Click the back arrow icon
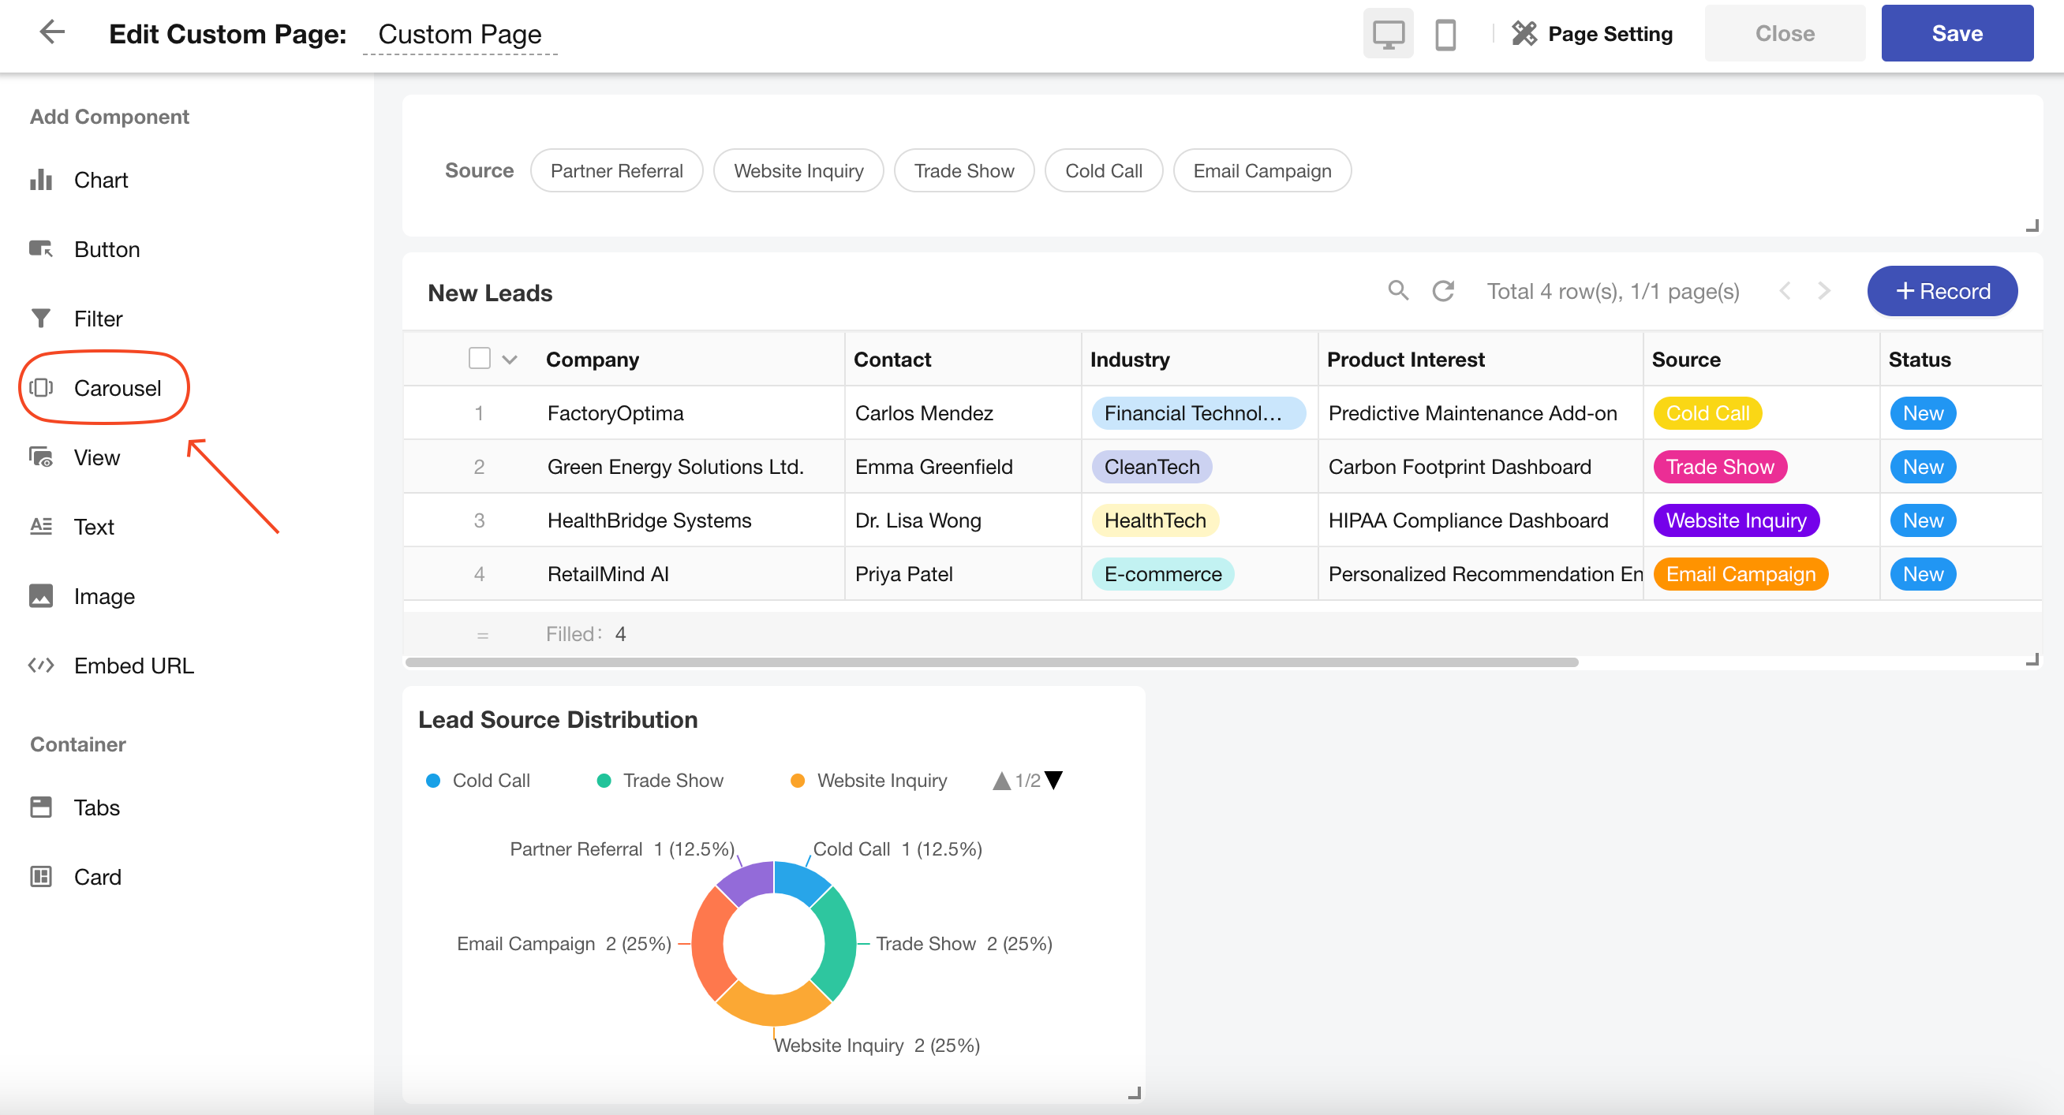Viewport: 2064px width, 1115px height. point(52,33)
